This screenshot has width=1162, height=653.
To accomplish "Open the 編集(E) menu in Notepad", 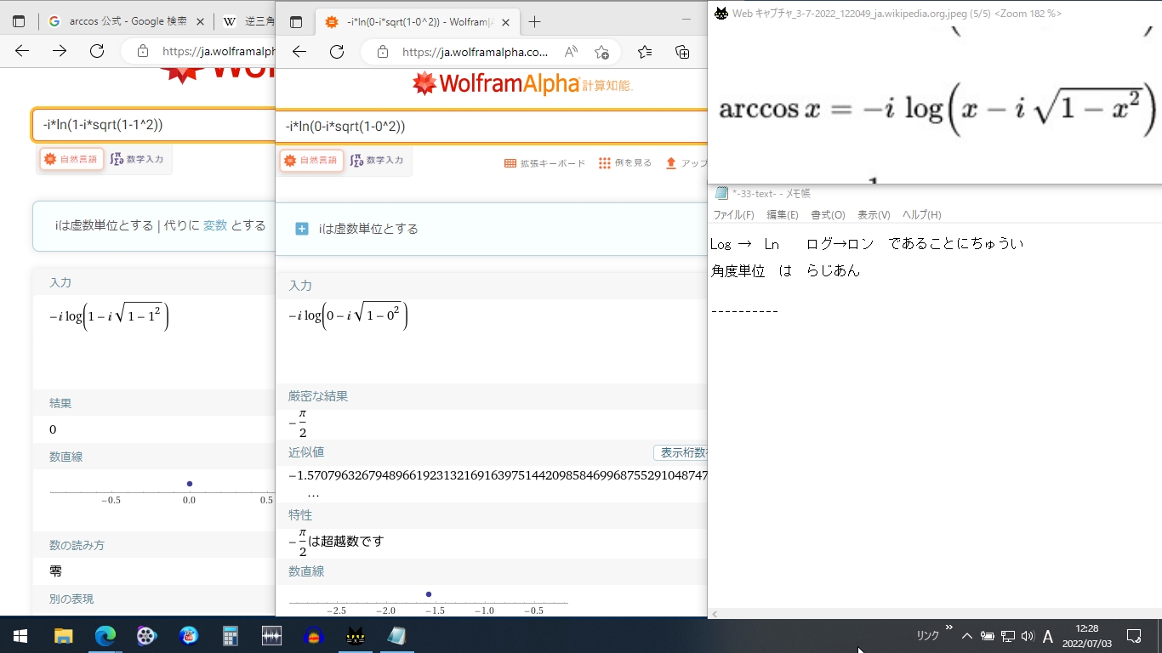I will click(782, 215).
